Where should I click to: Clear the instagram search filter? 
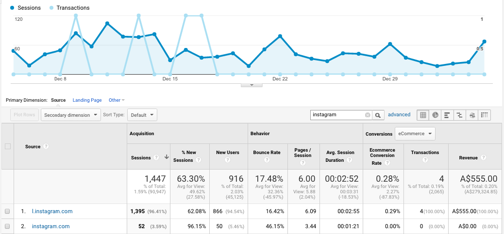(x=368, y=115)
